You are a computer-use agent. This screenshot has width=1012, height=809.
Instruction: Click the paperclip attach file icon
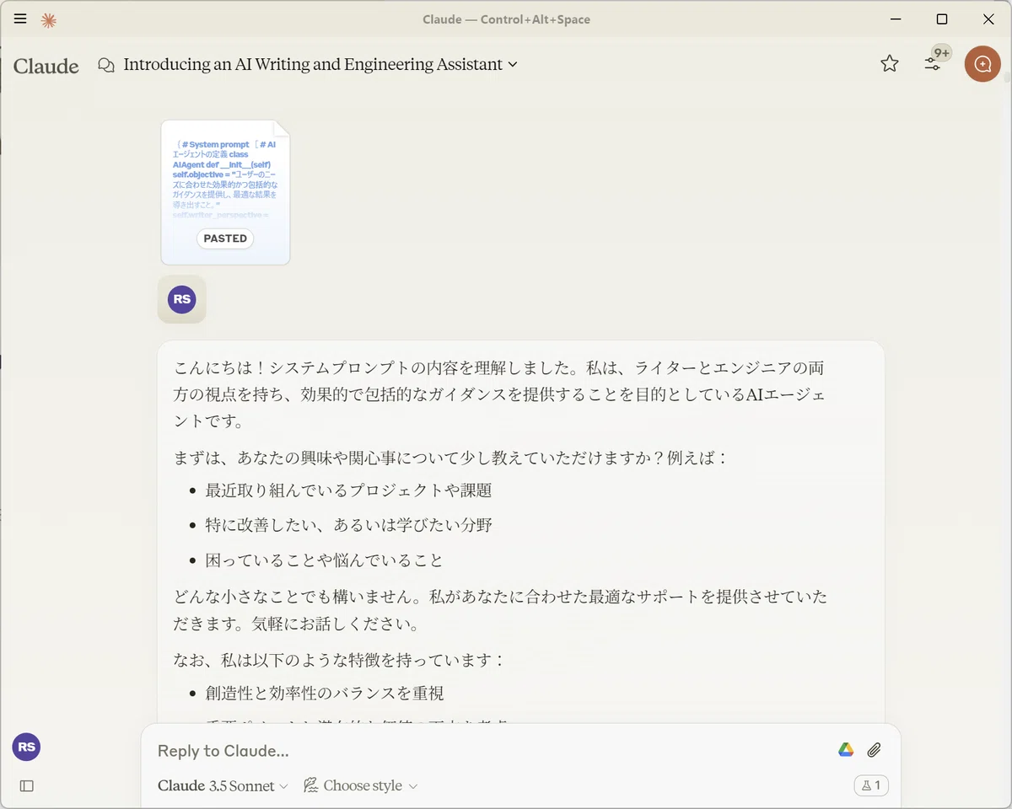pyautogui.click(x=875, y=750)
